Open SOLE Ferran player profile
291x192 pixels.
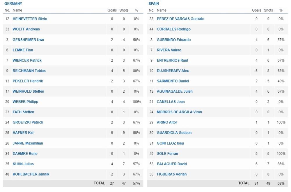pos(167,153)
